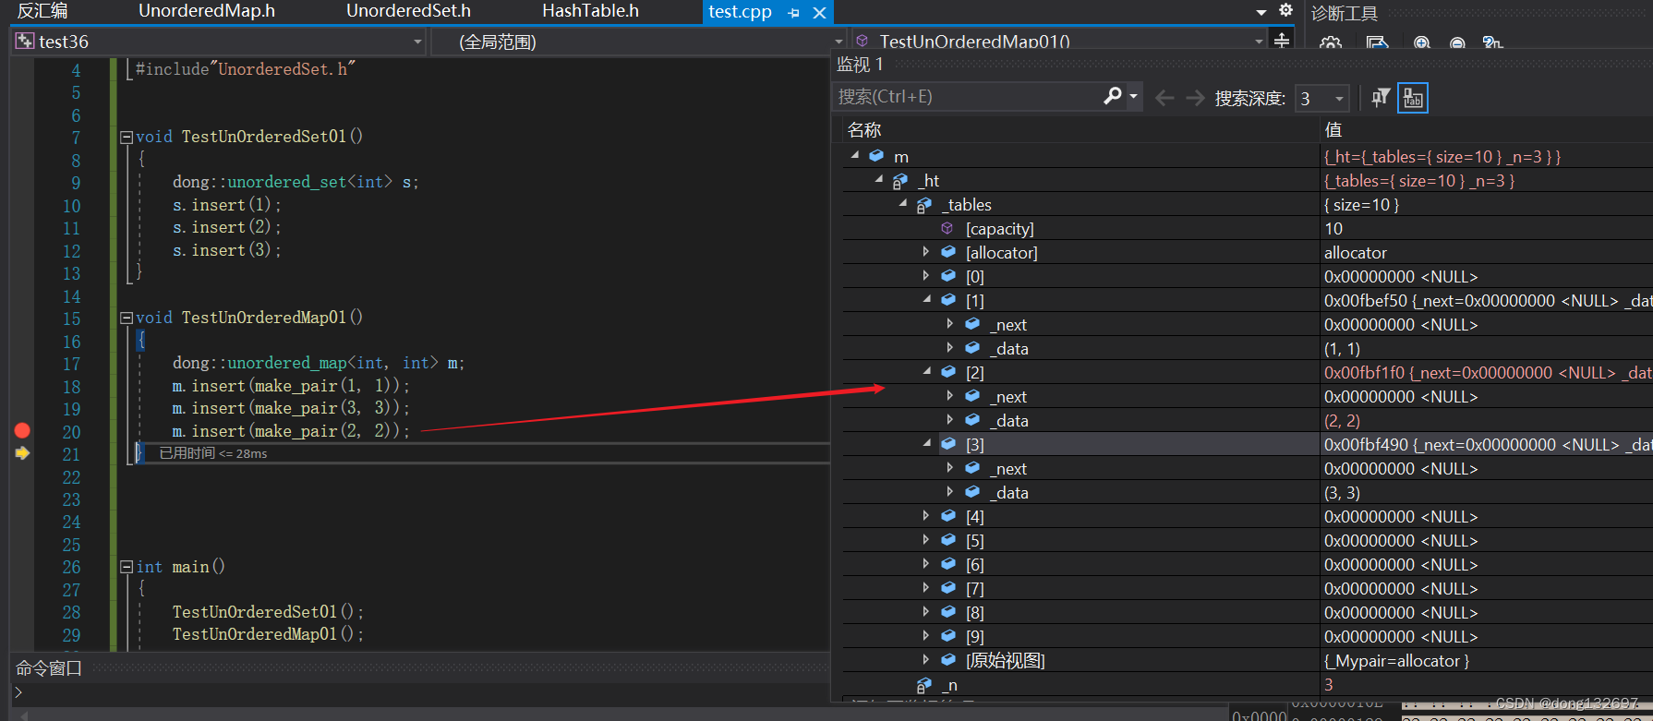Go to next search result arrow

point(1195,98)
